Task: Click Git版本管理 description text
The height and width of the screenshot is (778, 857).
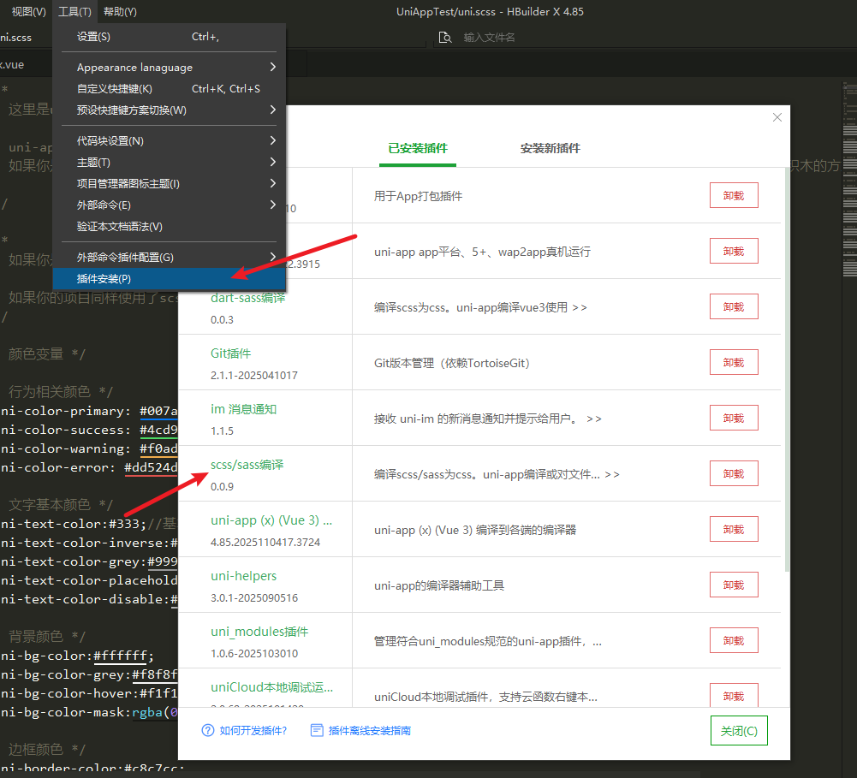Action: tap(452, 363)
